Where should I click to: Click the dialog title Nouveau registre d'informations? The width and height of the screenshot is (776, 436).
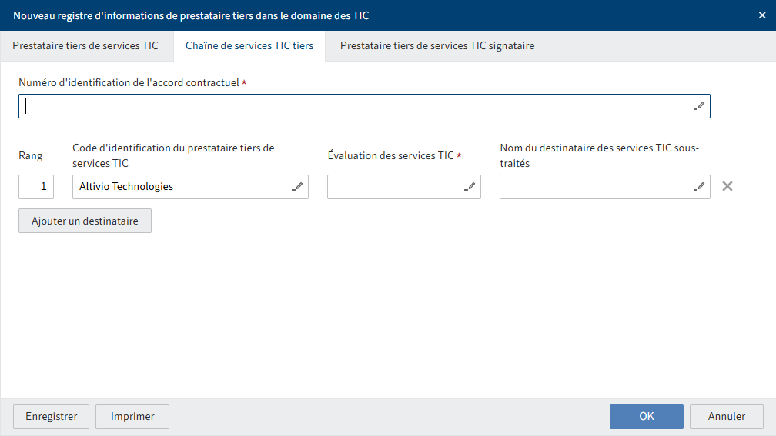(191, 15)
